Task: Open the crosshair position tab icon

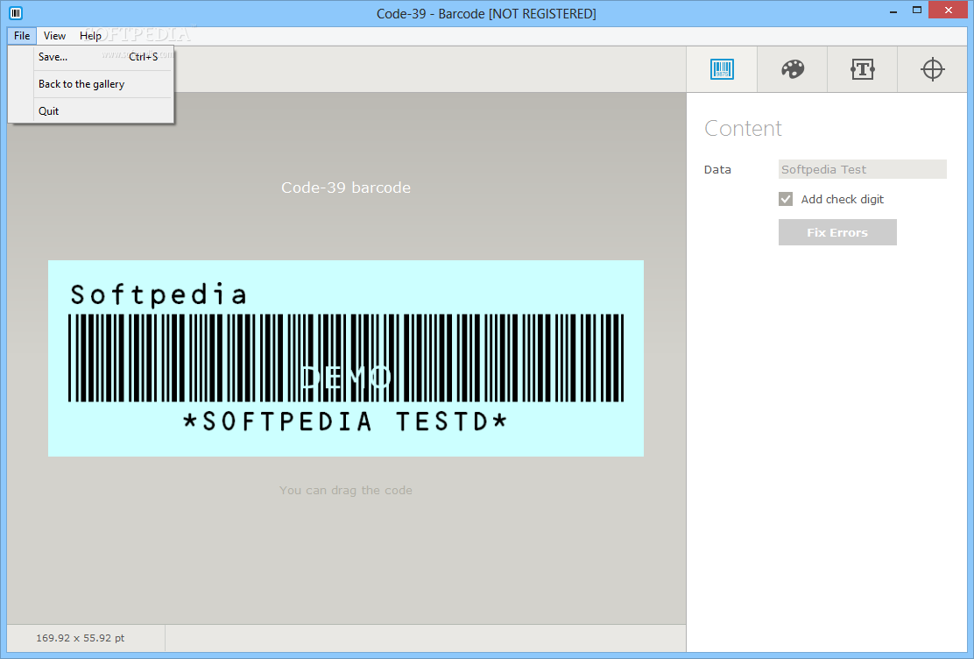Action: click(932, 69)
